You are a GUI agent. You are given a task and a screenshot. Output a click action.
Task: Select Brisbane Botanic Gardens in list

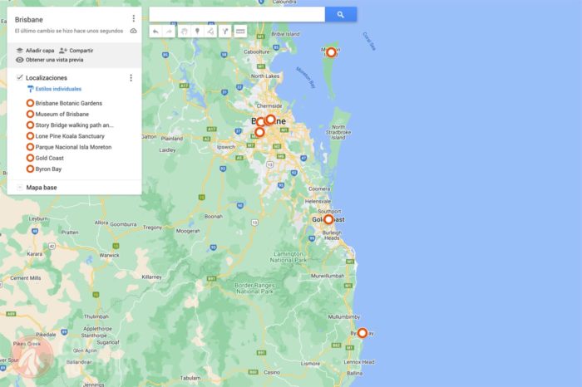coord(68,103)
